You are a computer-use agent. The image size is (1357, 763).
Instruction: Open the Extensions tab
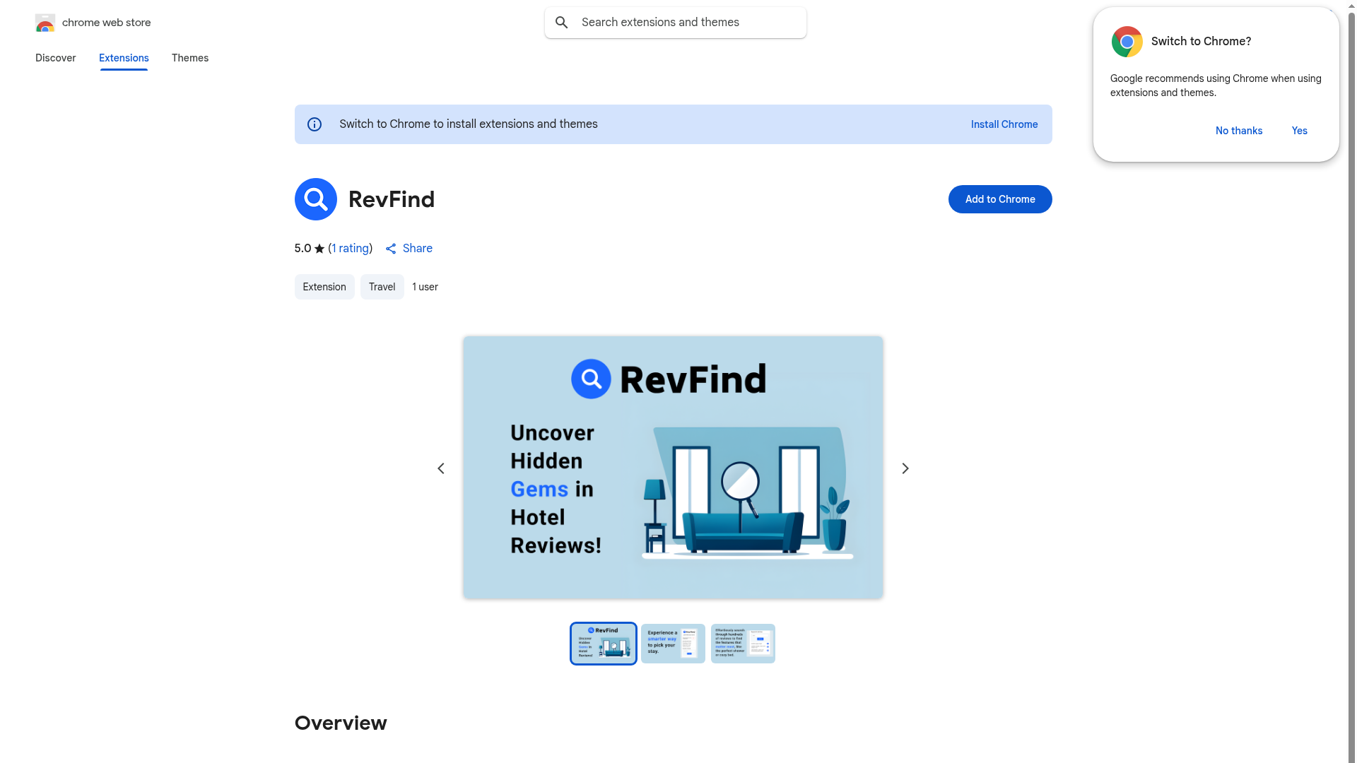tap(124, 58)
